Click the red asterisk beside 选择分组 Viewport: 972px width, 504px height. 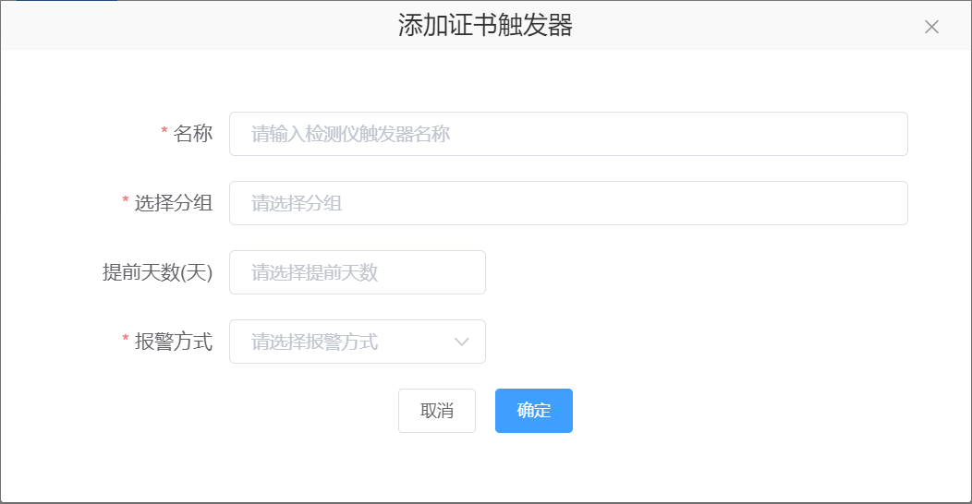[x=126, y=202]
